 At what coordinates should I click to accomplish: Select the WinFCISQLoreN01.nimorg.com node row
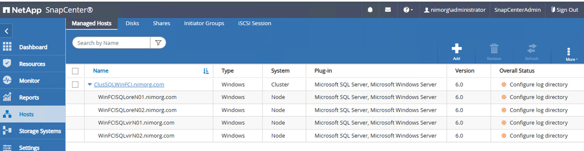tap(325, 97)
